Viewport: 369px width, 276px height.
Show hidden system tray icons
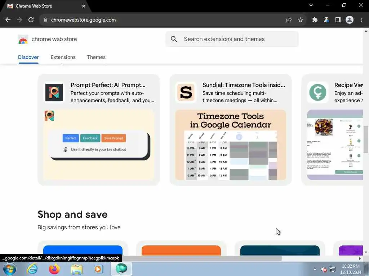tap(315, 270)
